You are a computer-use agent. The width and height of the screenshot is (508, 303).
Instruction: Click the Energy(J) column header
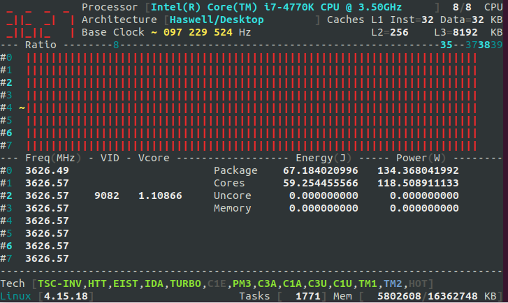click(324, 158)
